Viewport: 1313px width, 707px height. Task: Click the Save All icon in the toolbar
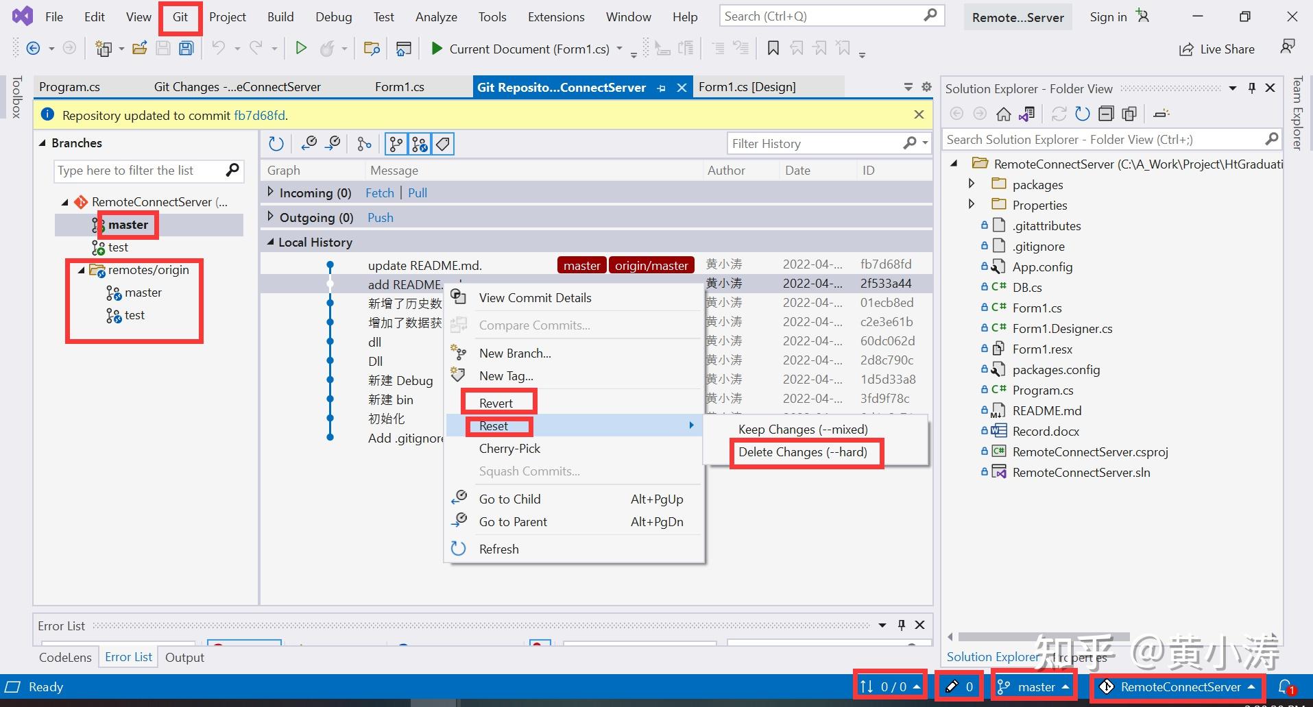[186, 48]
